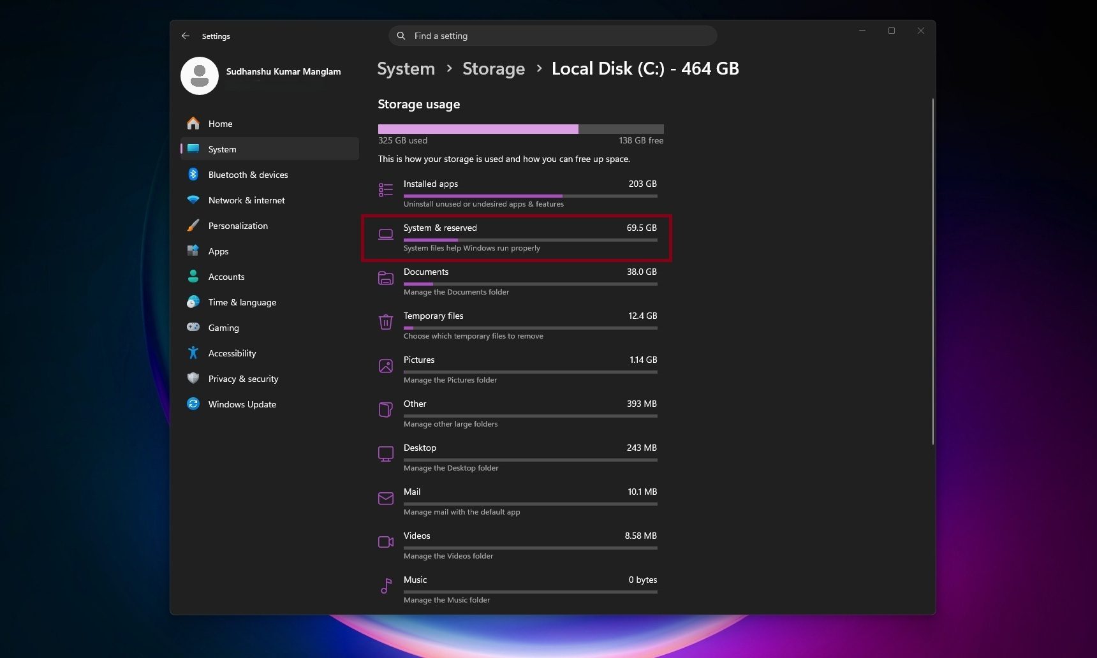
Task: Click 'Manage the Music folder' text
Action: (446, 600)
